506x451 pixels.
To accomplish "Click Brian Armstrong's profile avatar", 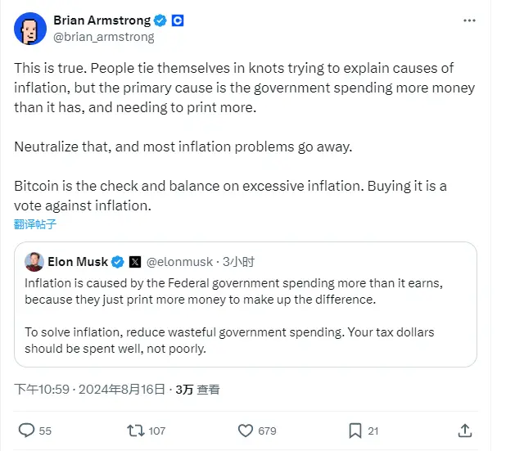I will coord(30,28).
